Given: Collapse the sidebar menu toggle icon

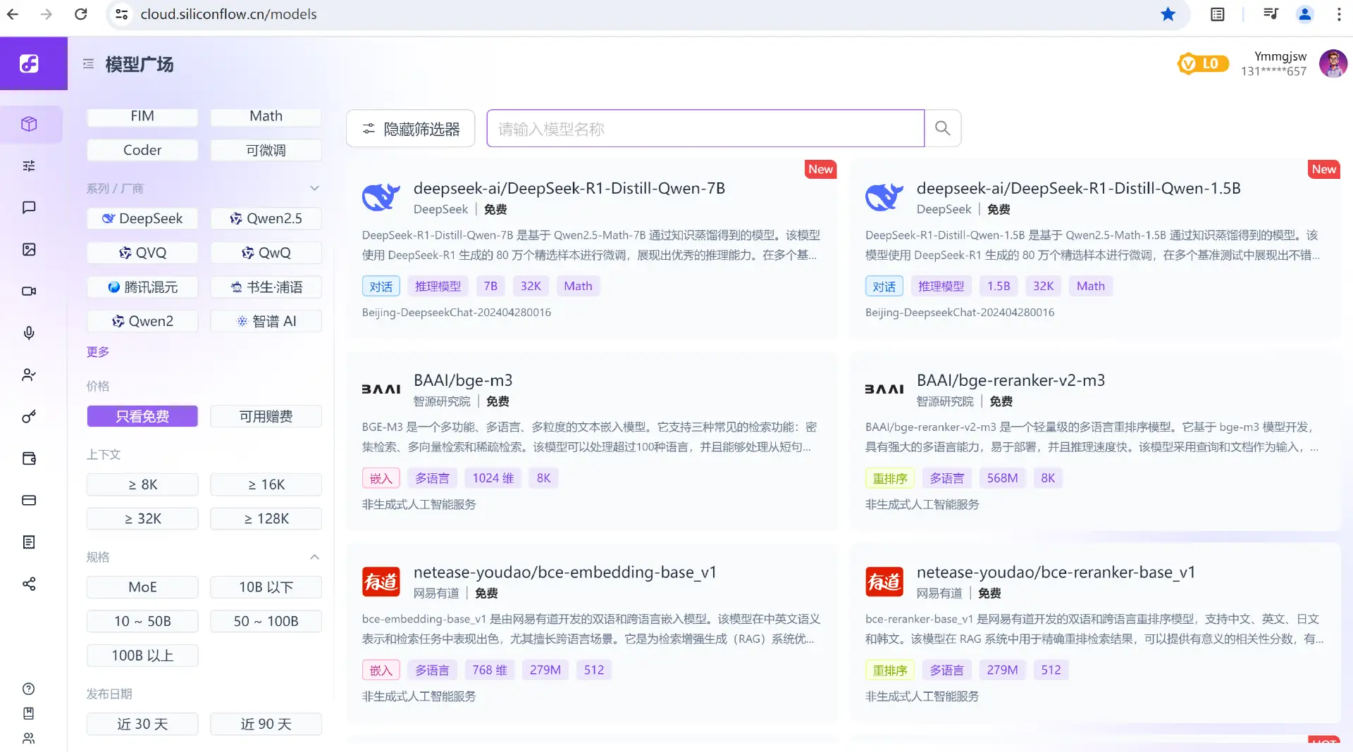Looking at the screenshot, I should pos(88,64).
